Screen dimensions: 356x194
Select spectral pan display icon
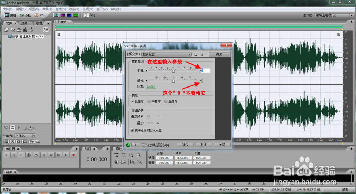coord(69,15)
